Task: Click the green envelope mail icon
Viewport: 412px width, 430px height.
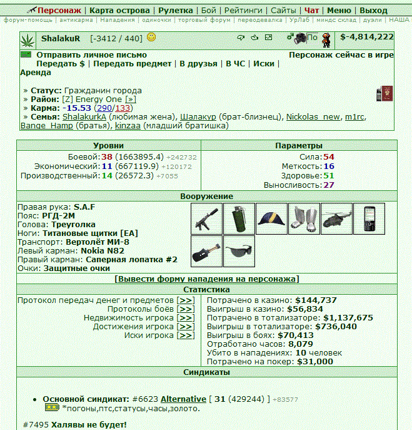Action: pos(26,54)
